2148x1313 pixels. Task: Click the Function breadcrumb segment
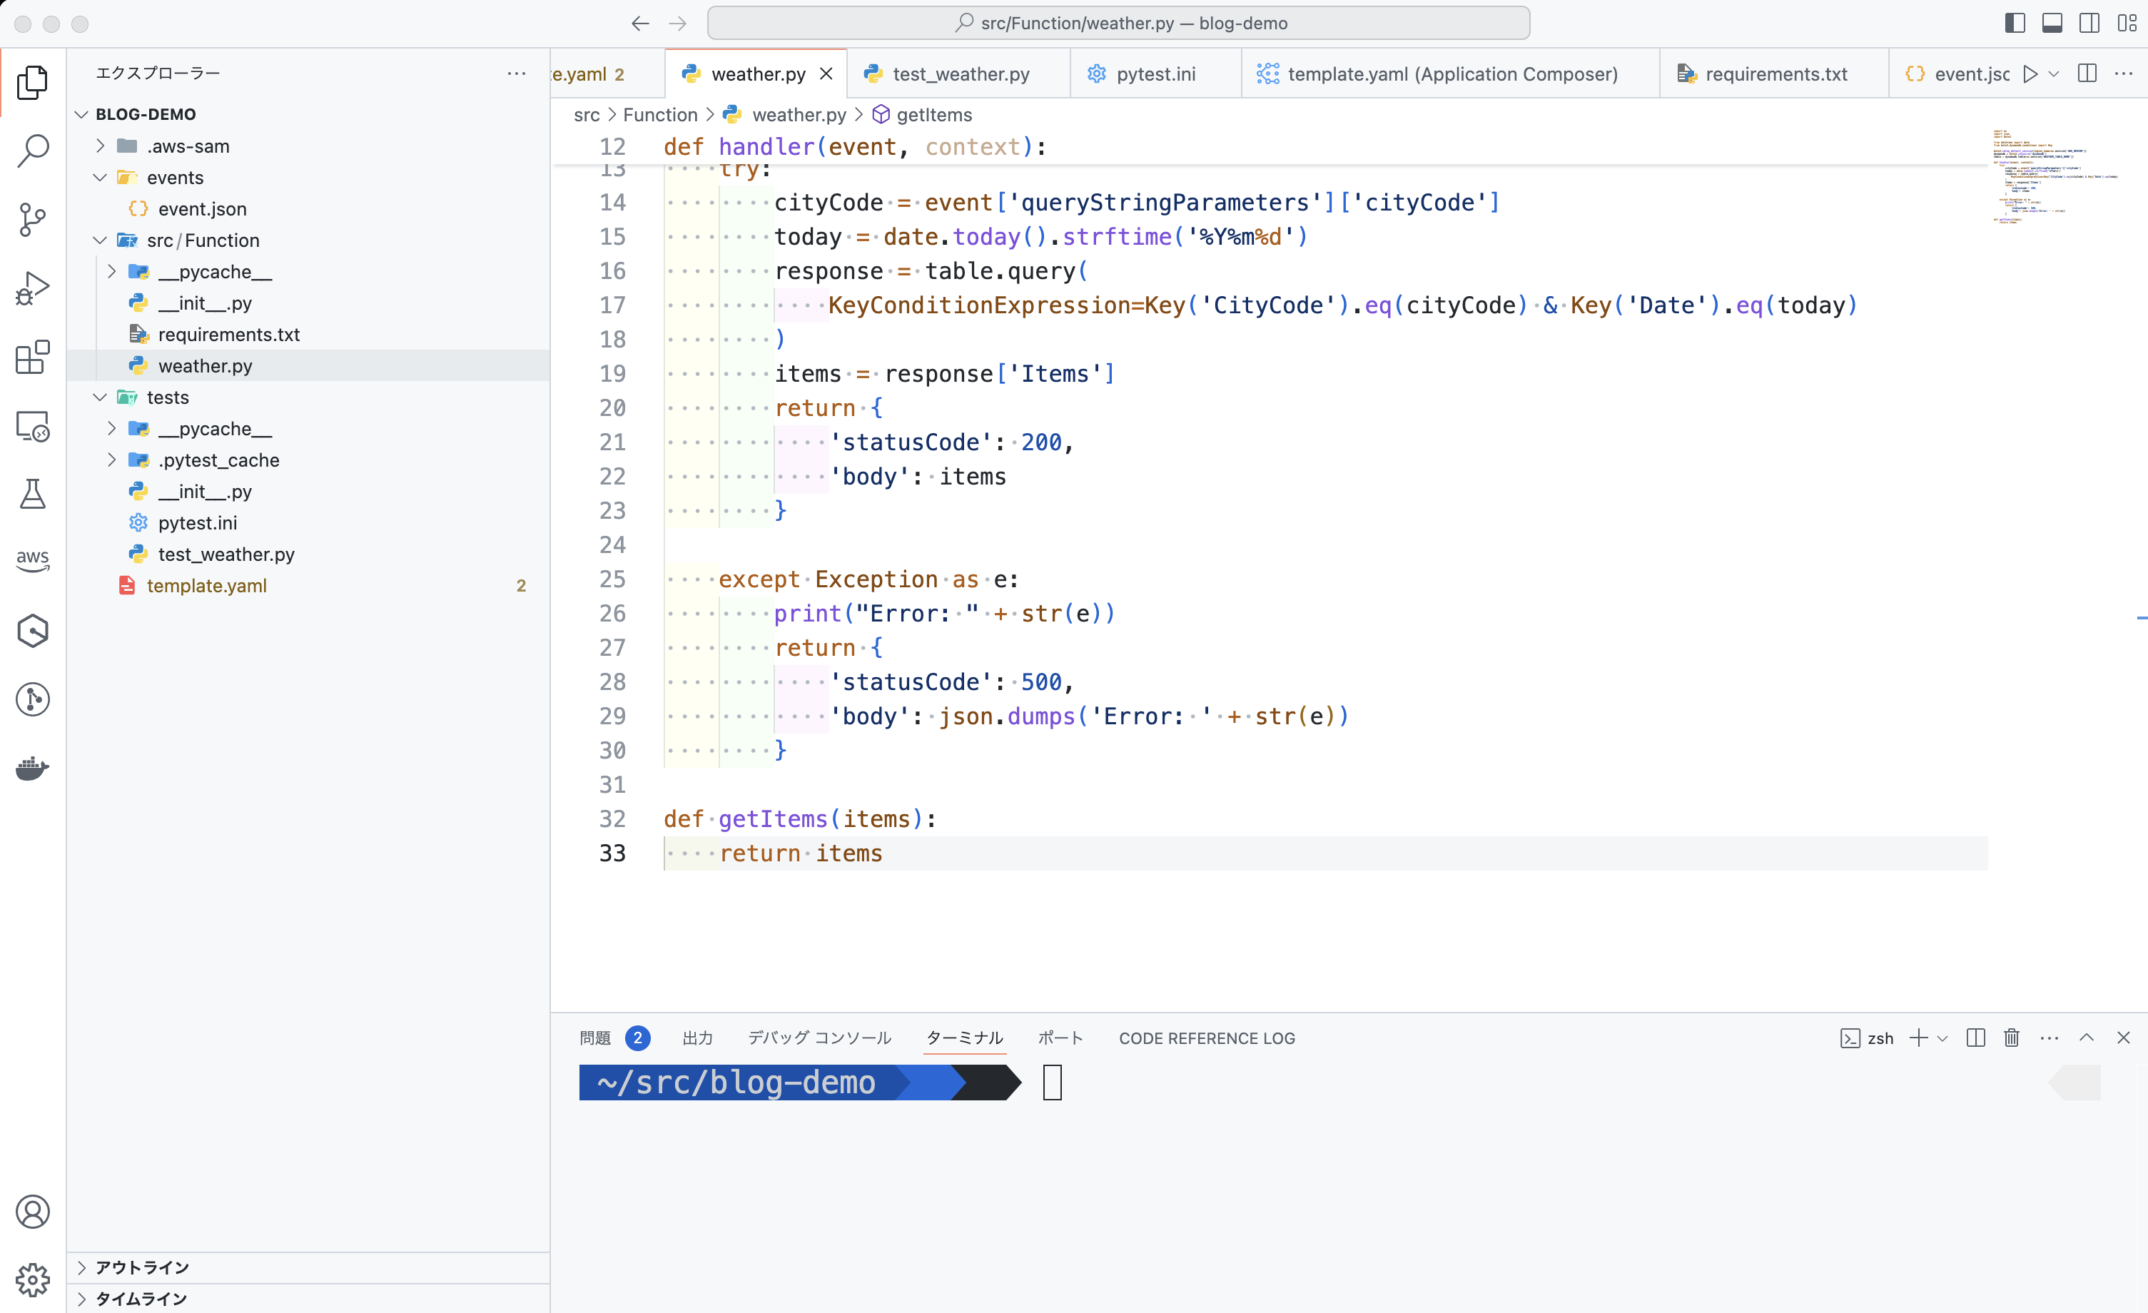point(660,114)
